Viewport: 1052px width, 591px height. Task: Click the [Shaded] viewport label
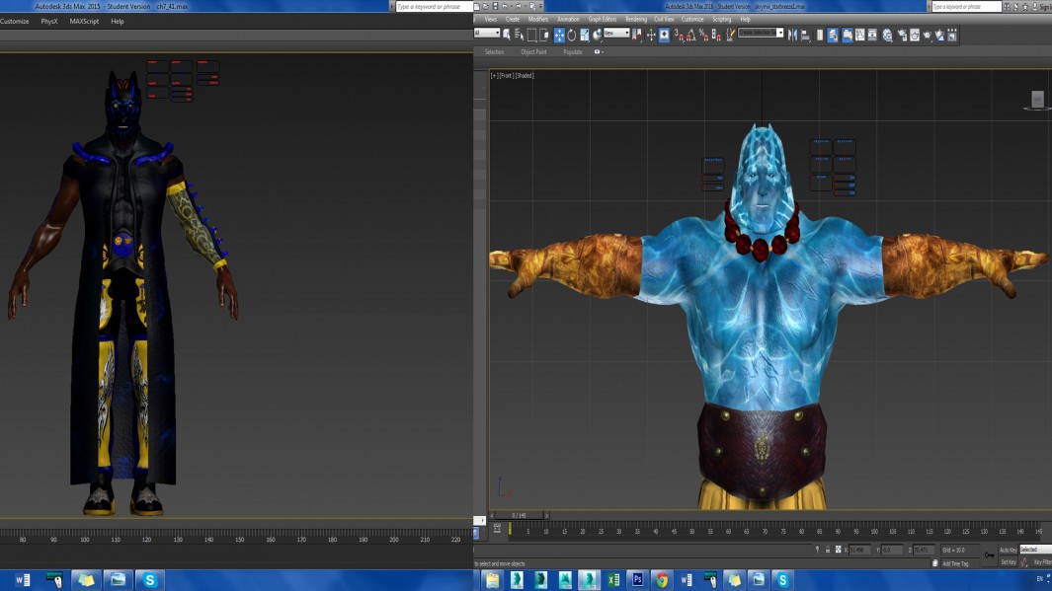[524, 76]
